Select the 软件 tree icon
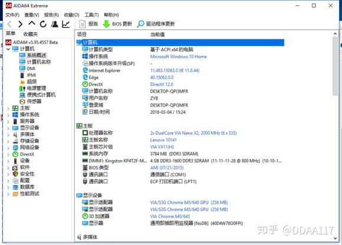Image resolution: width=342 pixels, height=245 pixels. [x=15, y=167]
